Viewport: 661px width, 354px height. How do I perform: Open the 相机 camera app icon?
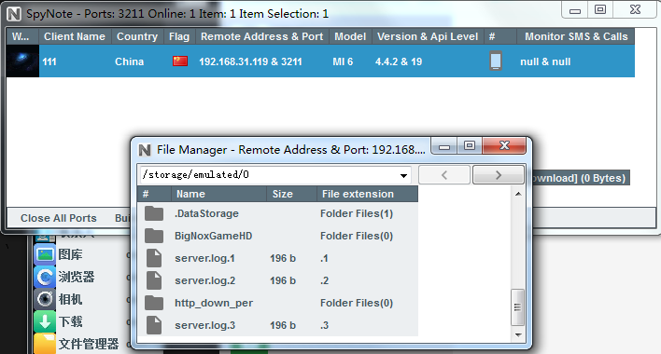[x=45, y=299]
